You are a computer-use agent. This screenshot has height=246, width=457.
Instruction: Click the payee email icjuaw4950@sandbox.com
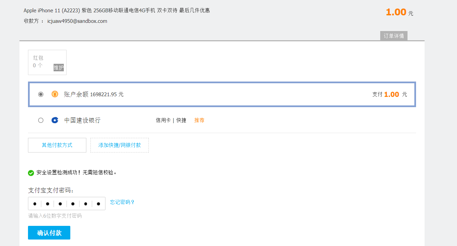point(77,21)
